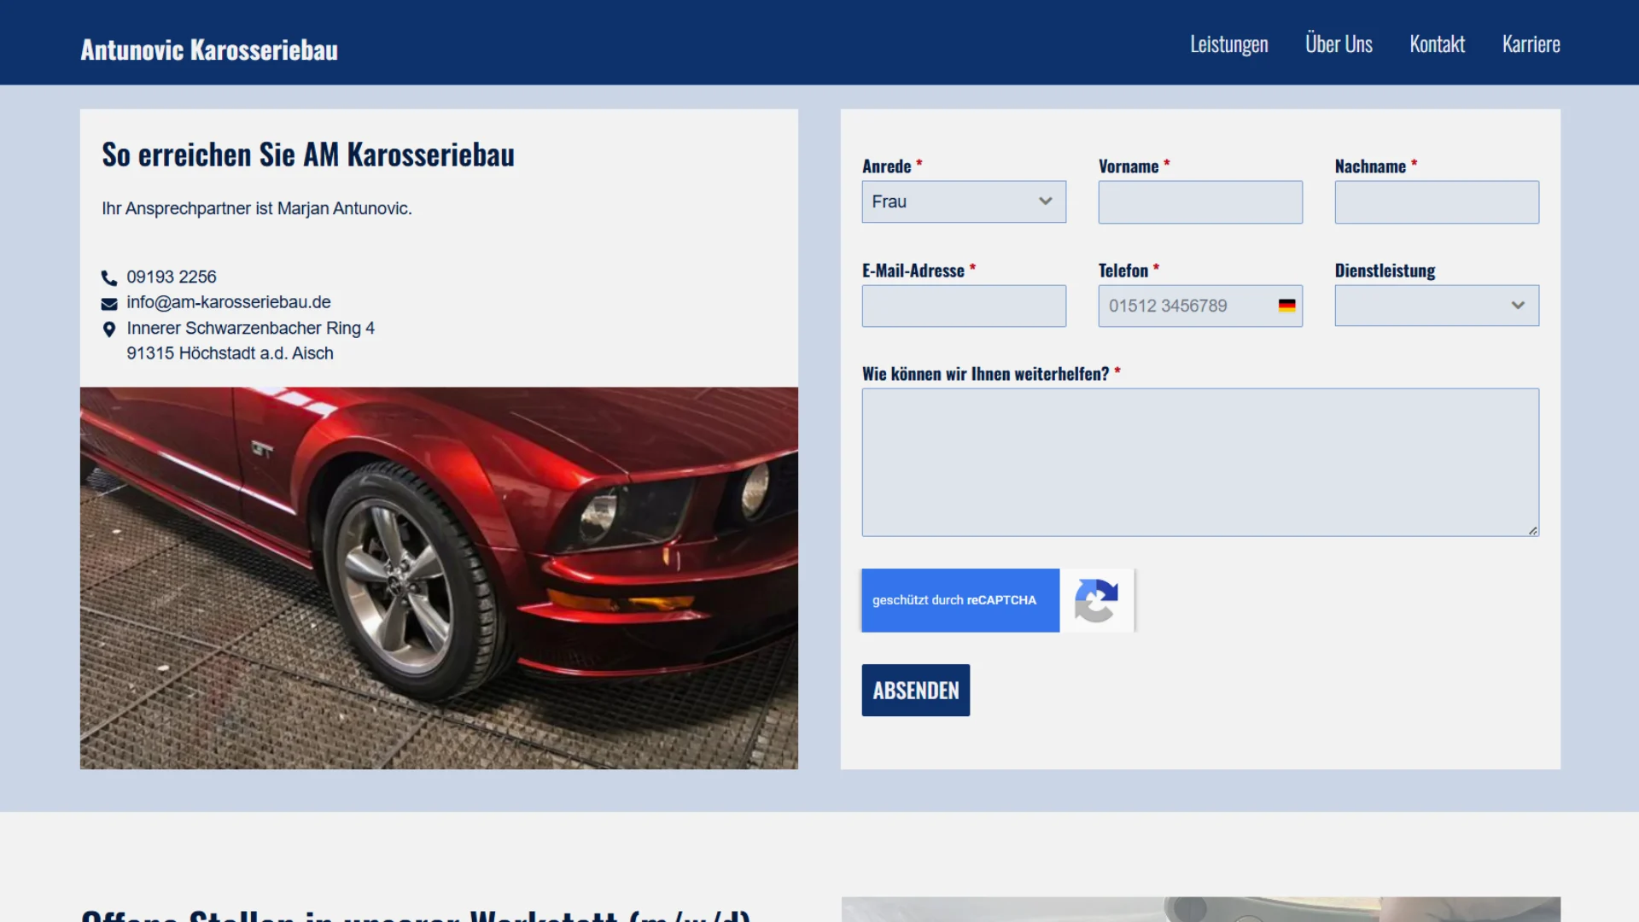Click the red Mustang car photo
This screenshot has width=1639, height=922.
coord(439,578)
